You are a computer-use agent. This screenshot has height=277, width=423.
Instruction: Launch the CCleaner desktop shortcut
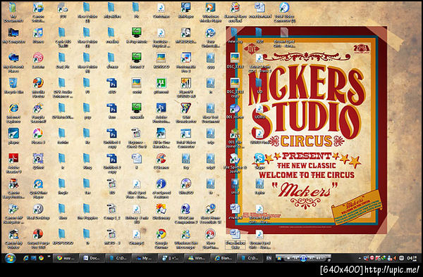161,161
